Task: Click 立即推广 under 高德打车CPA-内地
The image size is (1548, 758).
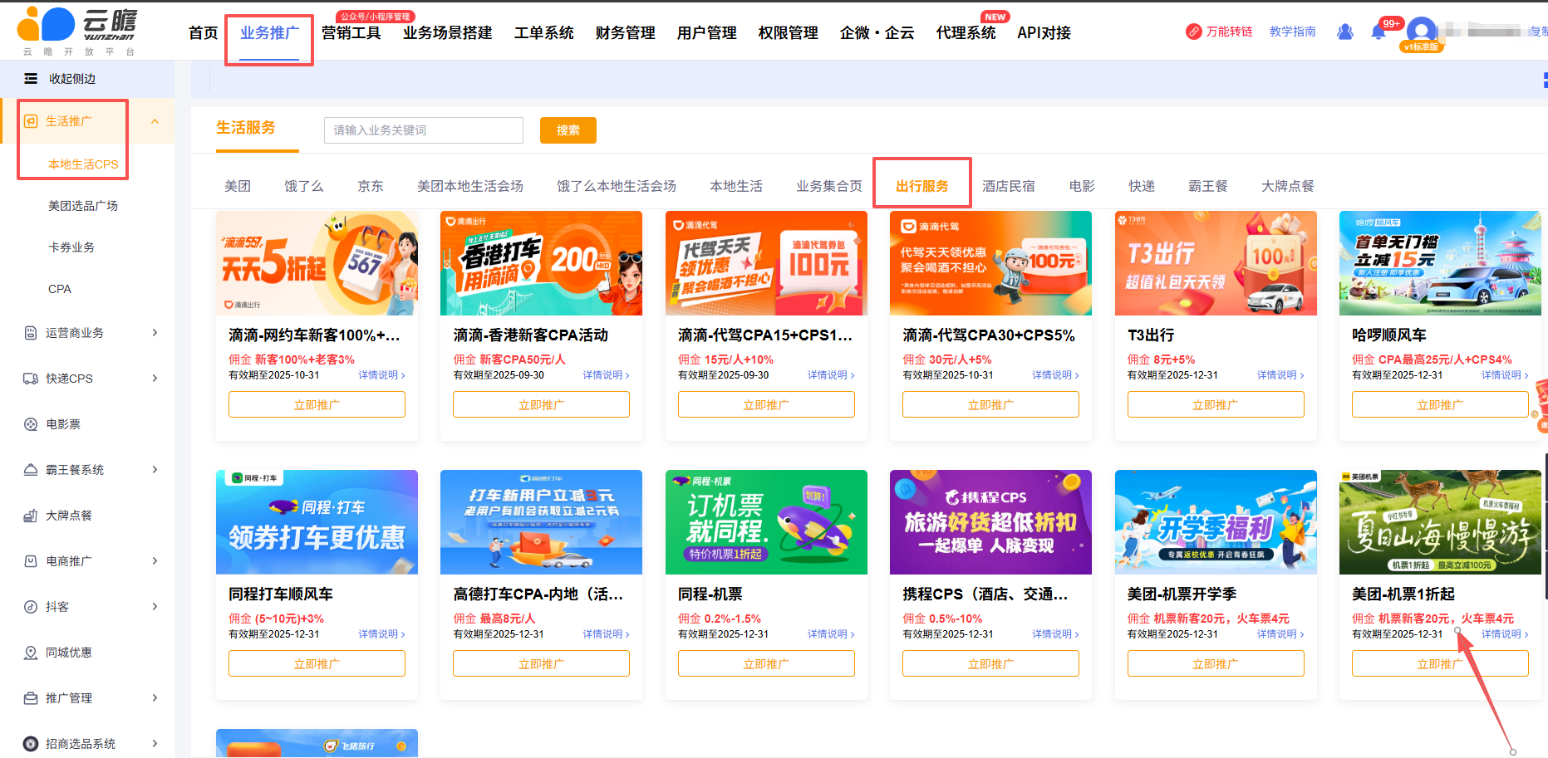Action: pos(541,664)
